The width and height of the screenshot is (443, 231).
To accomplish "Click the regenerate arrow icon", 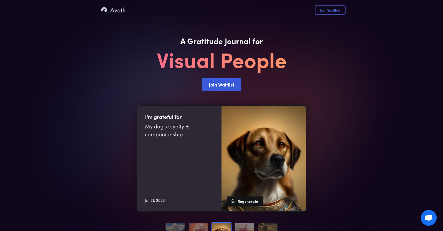I will pos(232,201).
